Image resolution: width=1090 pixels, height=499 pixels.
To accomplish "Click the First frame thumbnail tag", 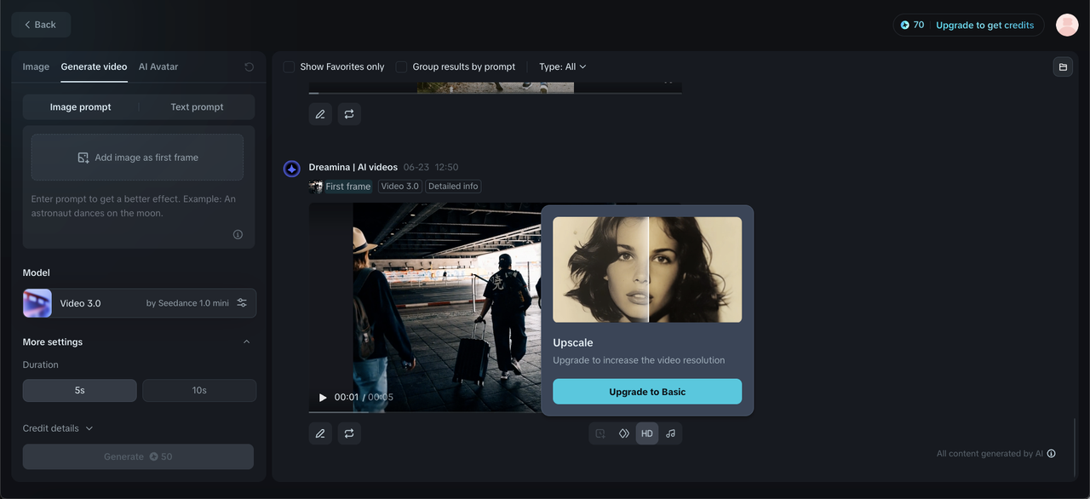I will click(341, 186).
